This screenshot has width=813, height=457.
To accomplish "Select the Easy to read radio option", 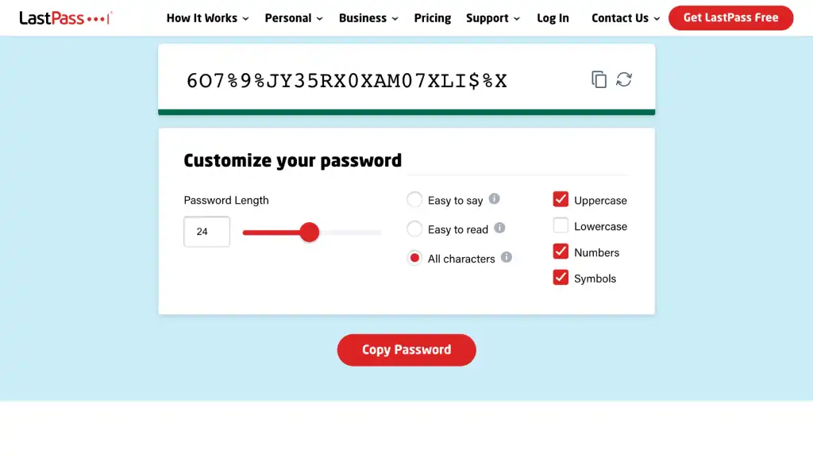I will click(x=414, y=228).
